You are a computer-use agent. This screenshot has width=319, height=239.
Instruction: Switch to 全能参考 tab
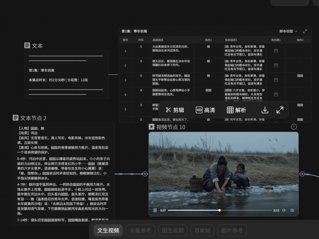click(x=140, y=230)
